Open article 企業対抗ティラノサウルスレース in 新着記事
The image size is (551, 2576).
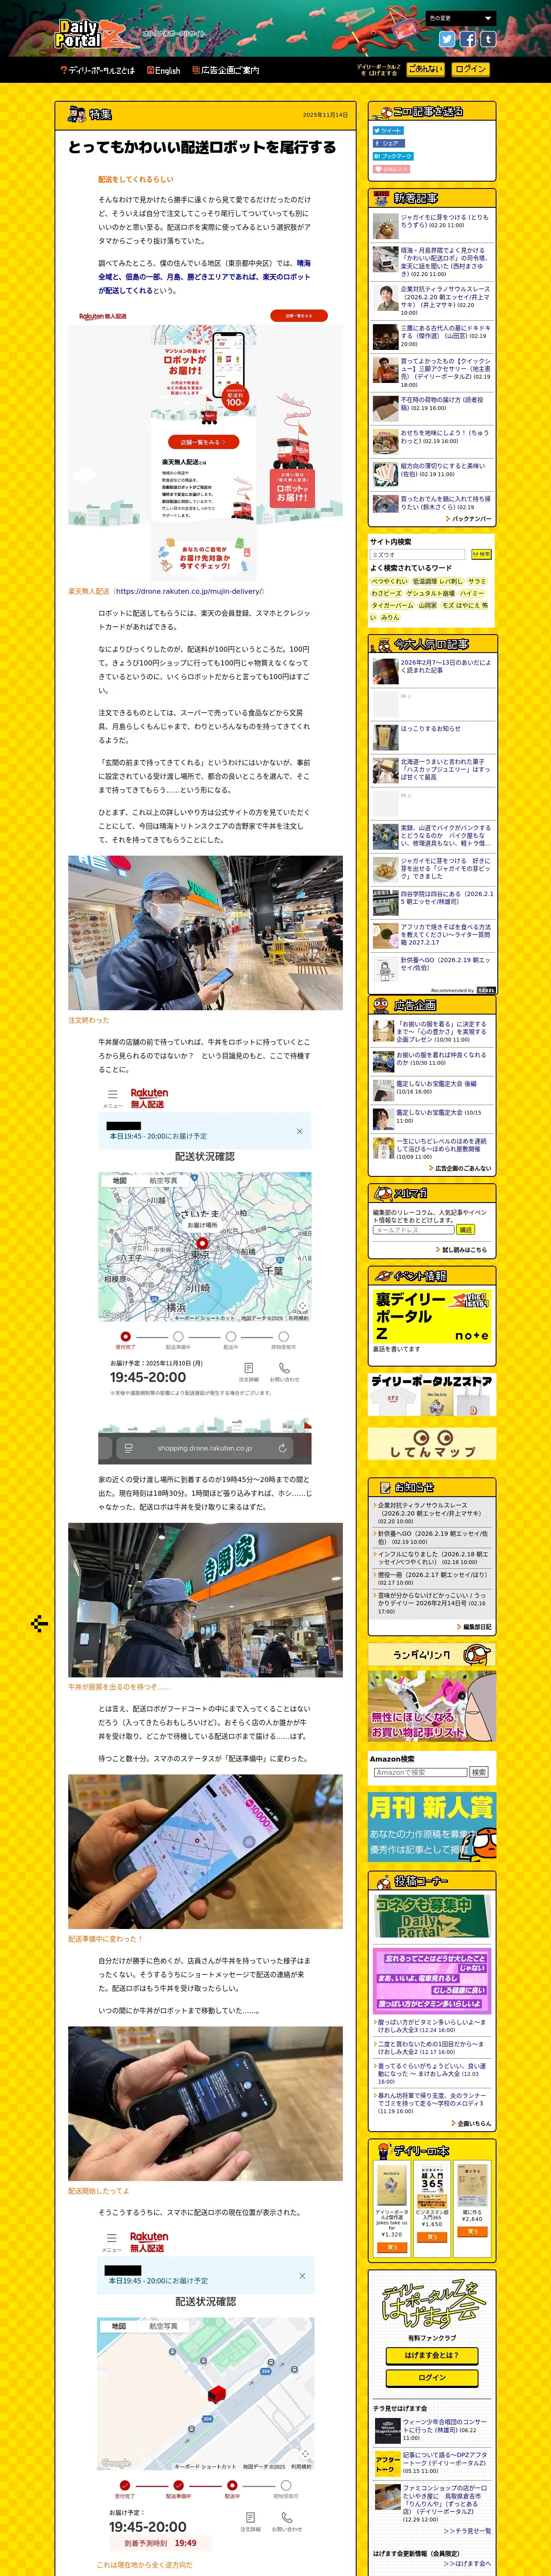[x=445, y=300]
